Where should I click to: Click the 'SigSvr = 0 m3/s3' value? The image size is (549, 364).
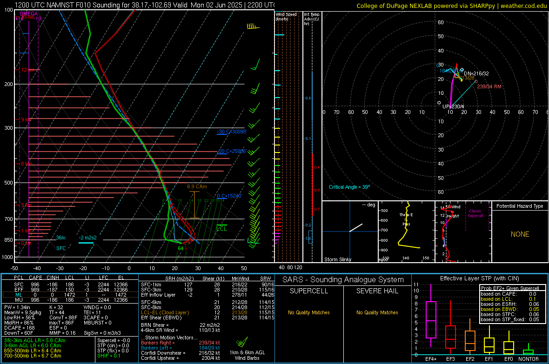pyautogui.click(x=102, y=333)
